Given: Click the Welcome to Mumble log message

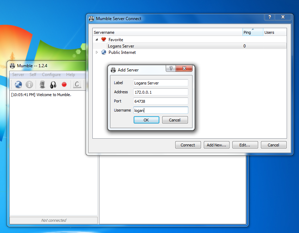Looking at the screenshot, I should click(41, 95).
